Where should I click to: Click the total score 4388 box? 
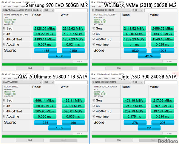click(x=59, y=56)
